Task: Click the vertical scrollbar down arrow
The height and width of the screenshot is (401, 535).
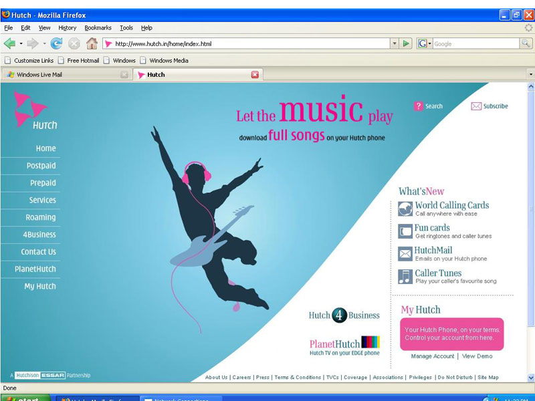Action: coord(530,378)
